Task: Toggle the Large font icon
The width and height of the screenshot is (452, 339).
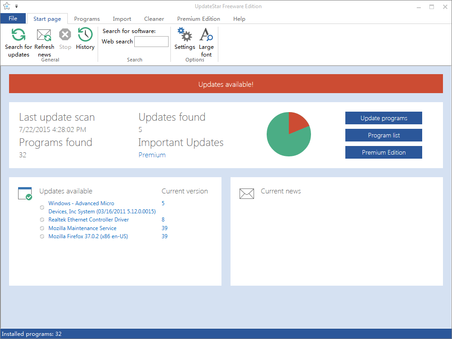Action: tap(206, 35)
